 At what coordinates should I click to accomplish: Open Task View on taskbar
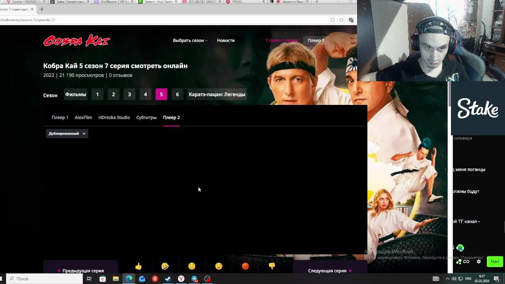[x=89, y=278]
